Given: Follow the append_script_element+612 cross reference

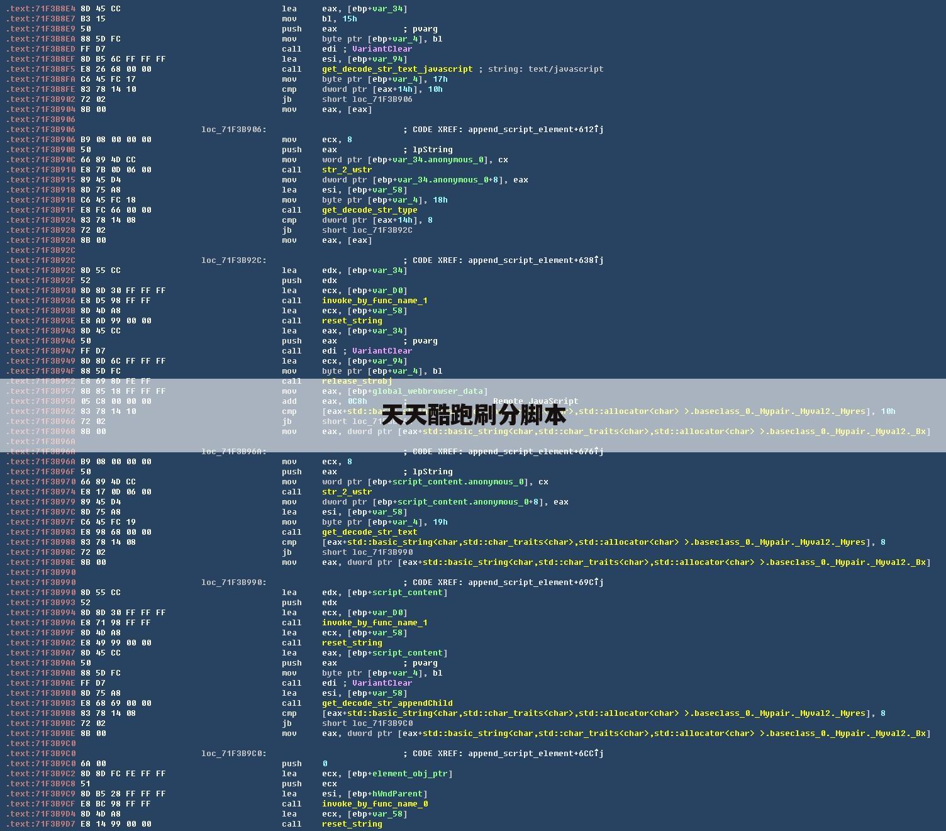Looking at the screenshot, I should [x=535, y=130].
